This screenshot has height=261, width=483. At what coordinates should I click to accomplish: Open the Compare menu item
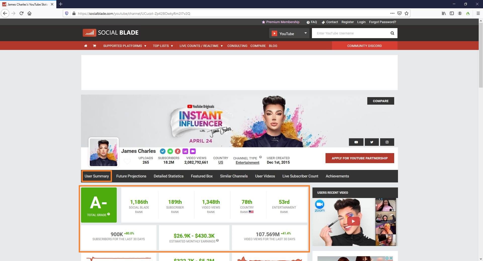(258, 46)
